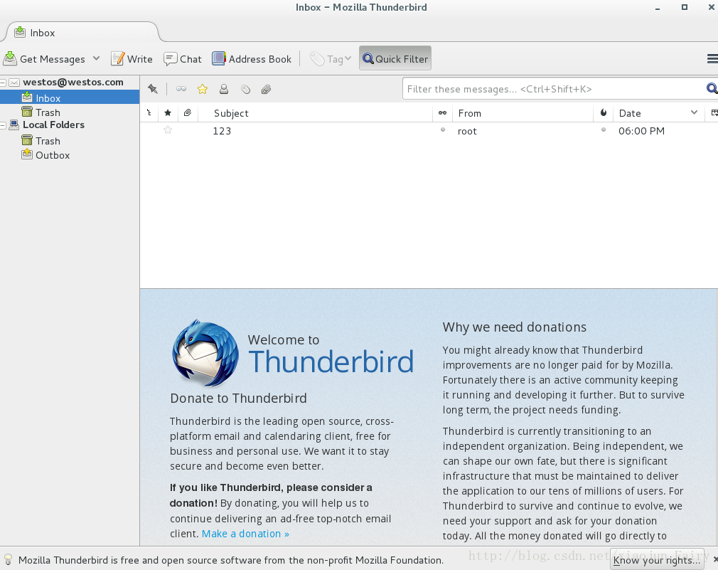
Task: Toggle the contacts filter icon
Action: [224, 89]
